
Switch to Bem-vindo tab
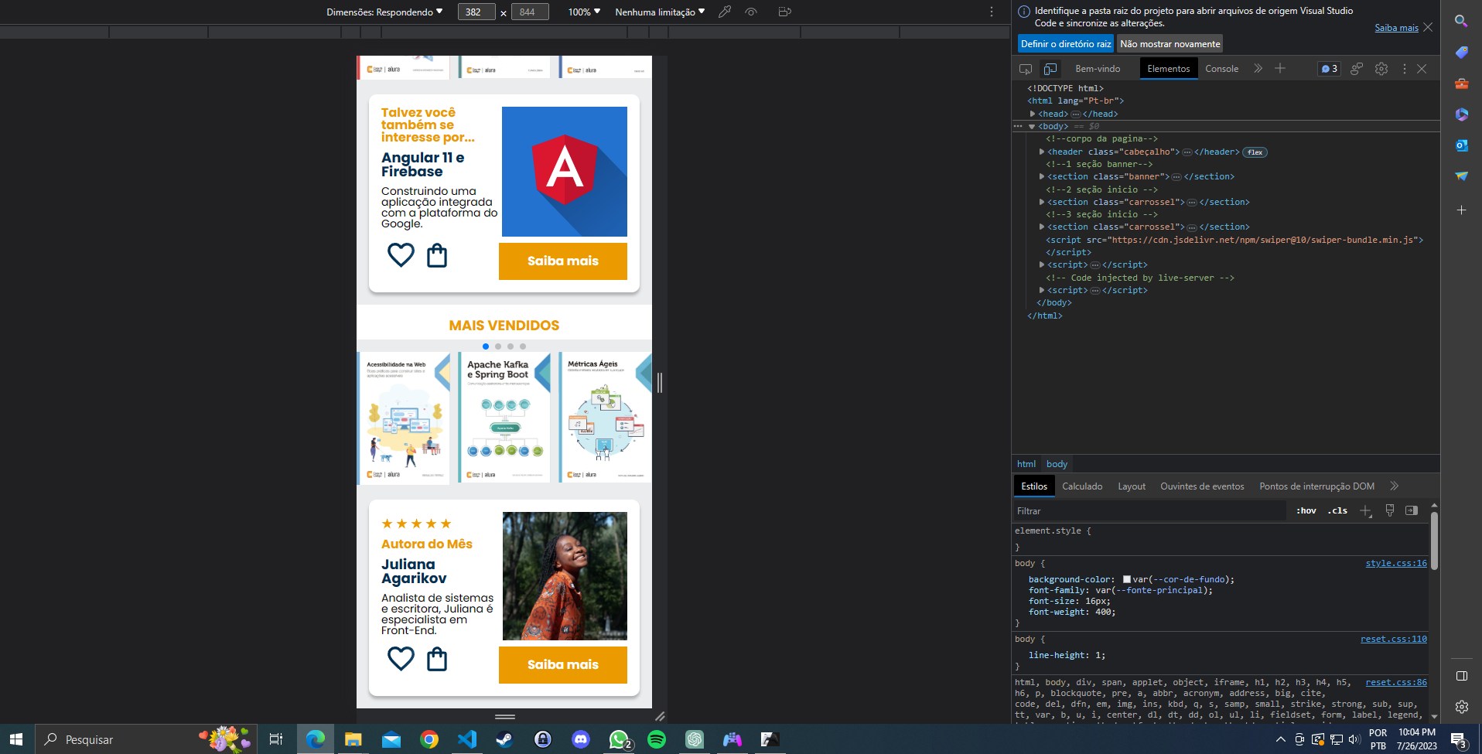point(1098,69)
